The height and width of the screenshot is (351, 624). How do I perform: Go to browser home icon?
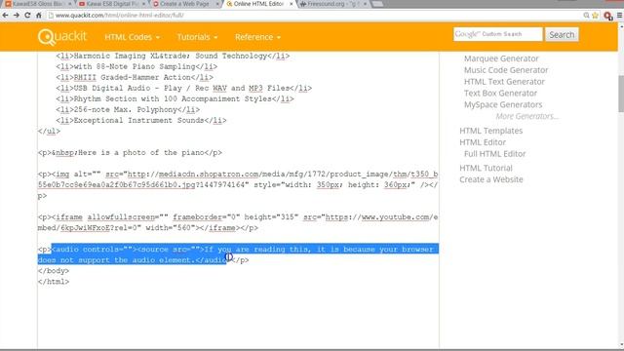click(39, 16)
